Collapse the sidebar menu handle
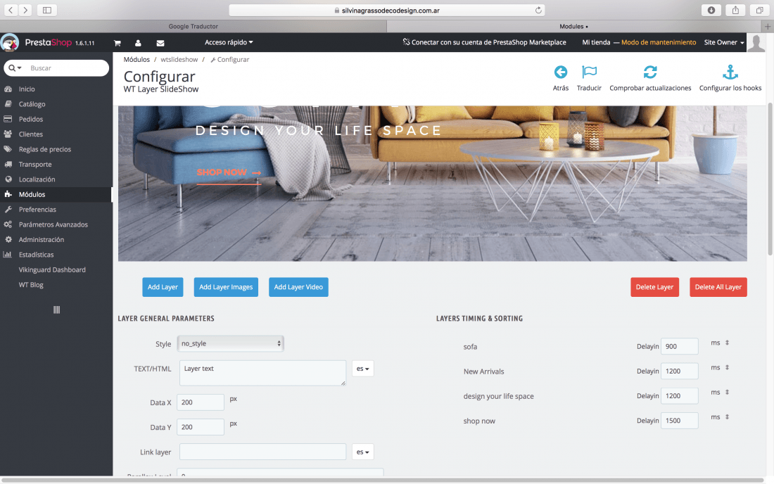The image size is (774, 484). [57, 310]
